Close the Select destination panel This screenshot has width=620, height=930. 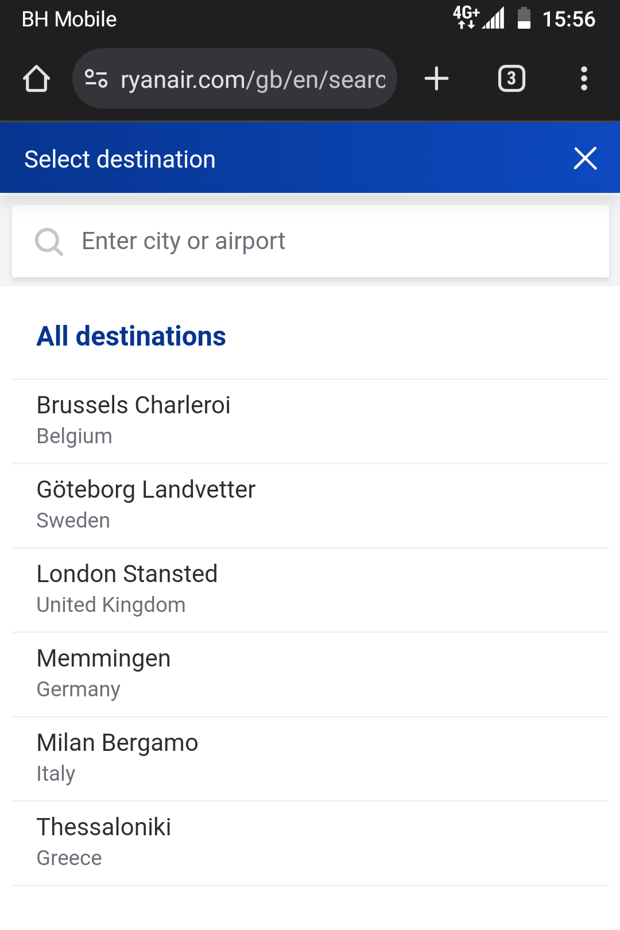tap(585, 158)
